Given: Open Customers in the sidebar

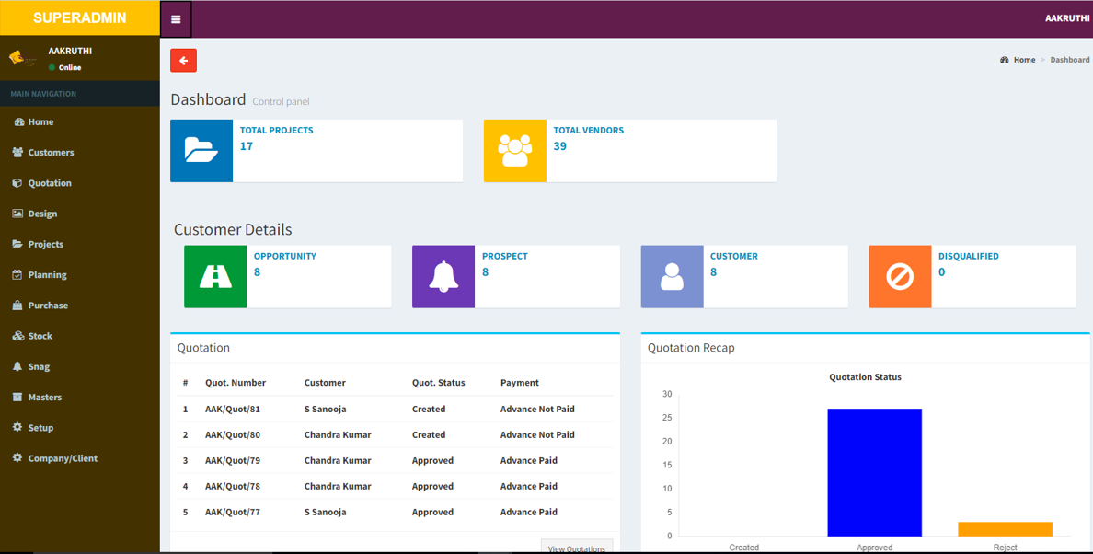Looking at the screenshot, I should 51,153.
